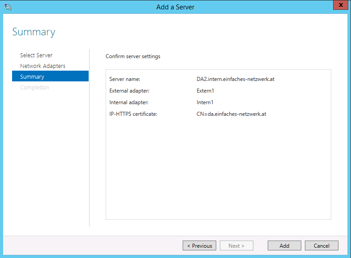Screen dimensions: 351x258
Task: Click the External adapter label
Action: pyautogui.click(x=129, y=91)
